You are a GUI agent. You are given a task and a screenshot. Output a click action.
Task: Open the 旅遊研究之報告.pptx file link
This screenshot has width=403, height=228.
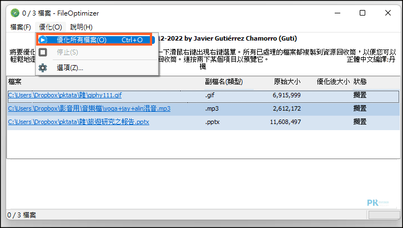78,122
